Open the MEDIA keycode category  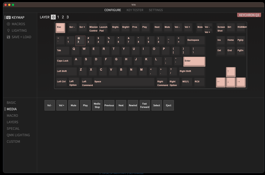12,109
